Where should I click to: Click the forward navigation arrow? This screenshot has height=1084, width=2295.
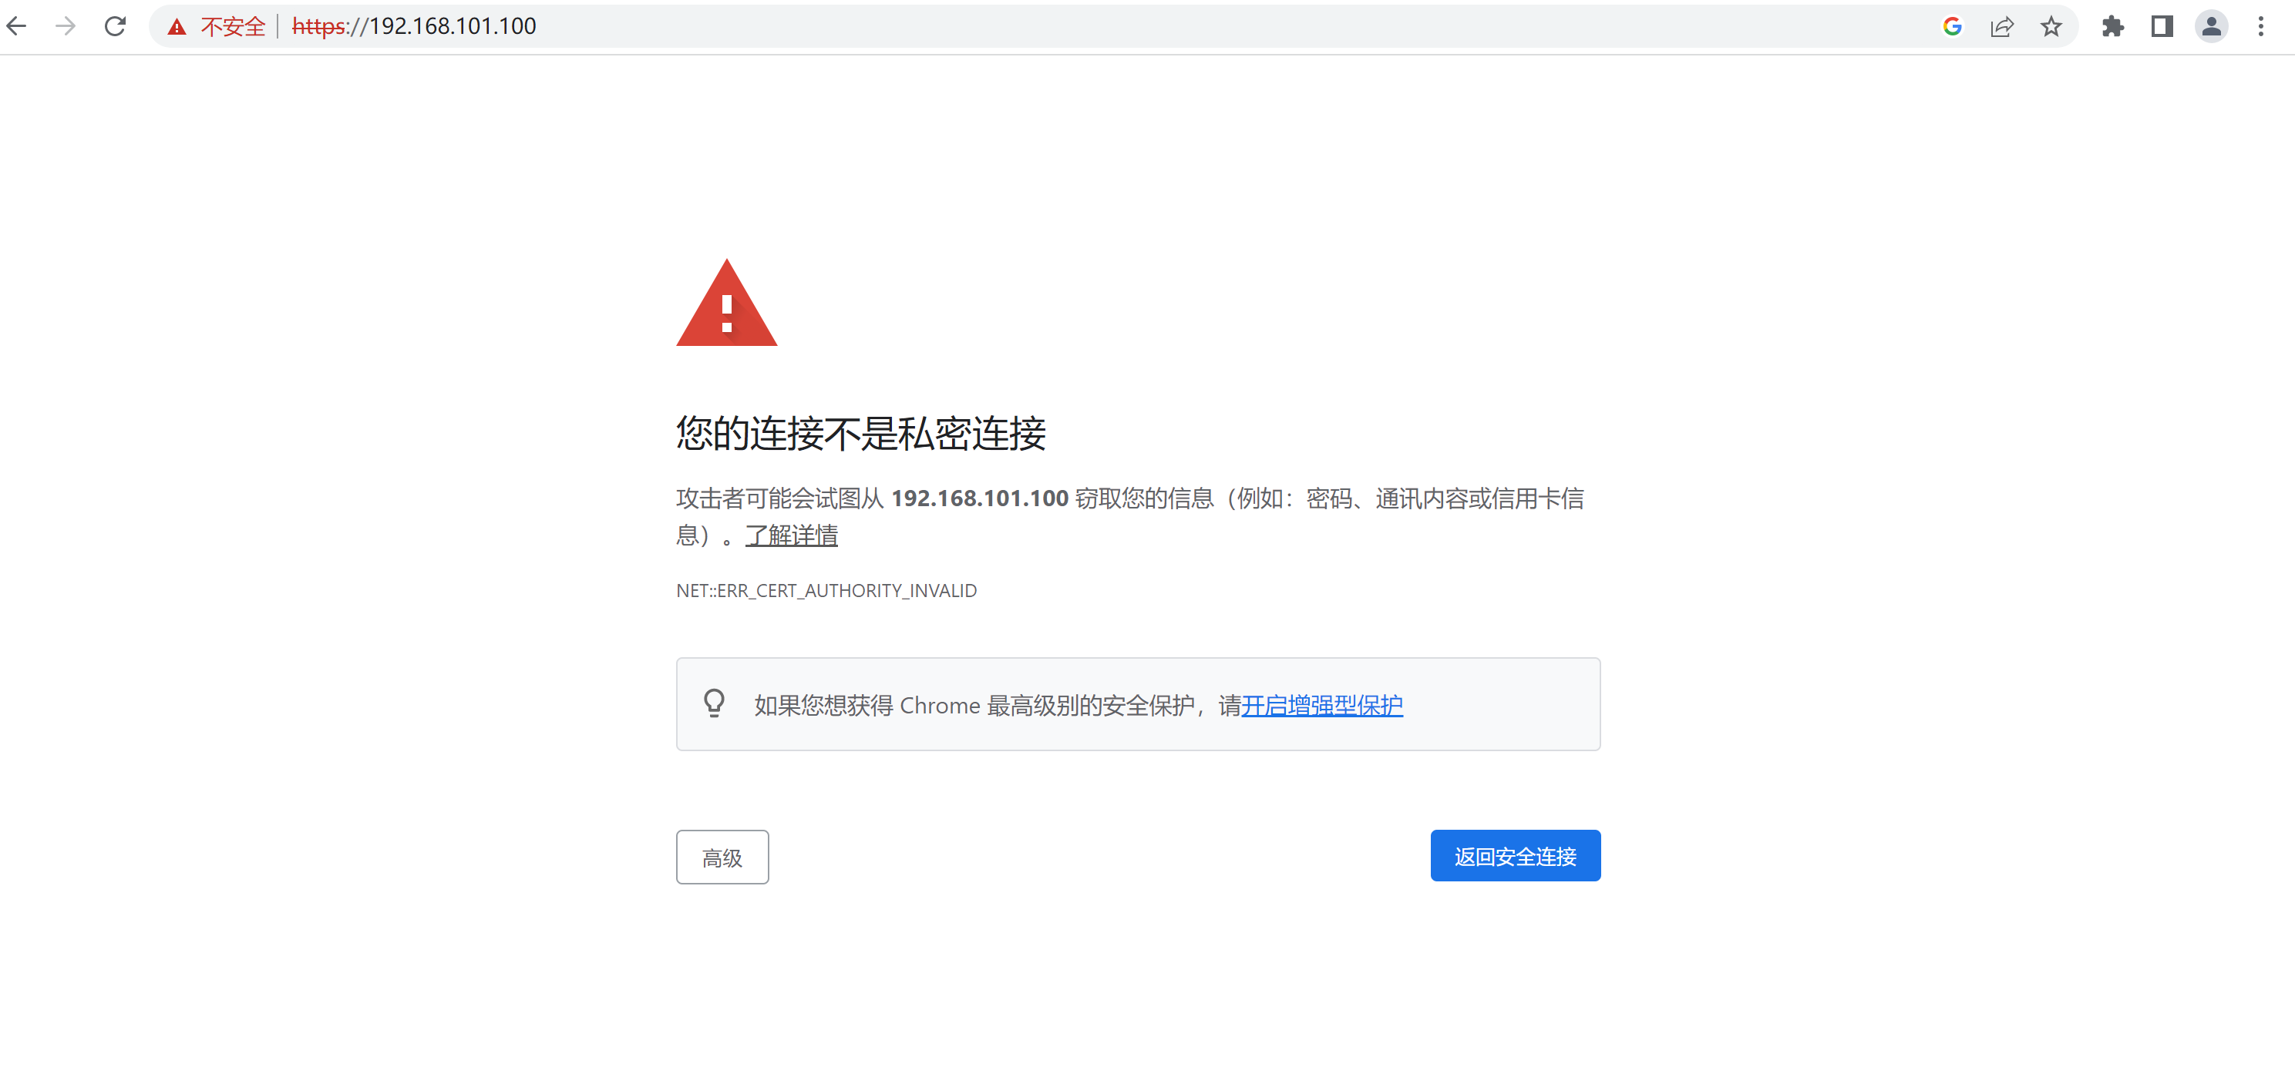pos(65,26)
